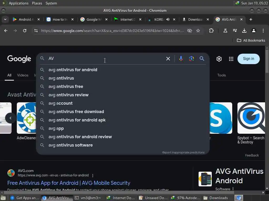
Task: Open media controls icon in toolbar
Action: (235, 31)
